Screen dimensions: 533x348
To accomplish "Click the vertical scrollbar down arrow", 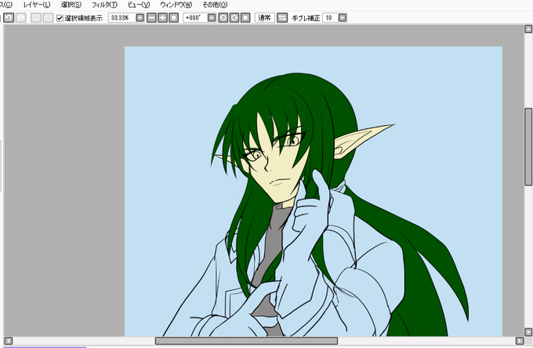I will click(x=528, y=332).
